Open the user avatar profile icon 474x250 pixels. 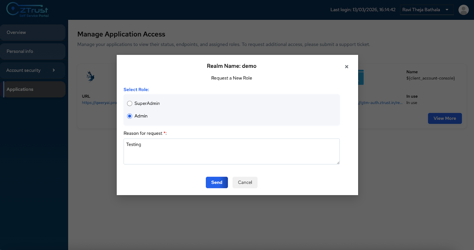(x=463, y=10)
